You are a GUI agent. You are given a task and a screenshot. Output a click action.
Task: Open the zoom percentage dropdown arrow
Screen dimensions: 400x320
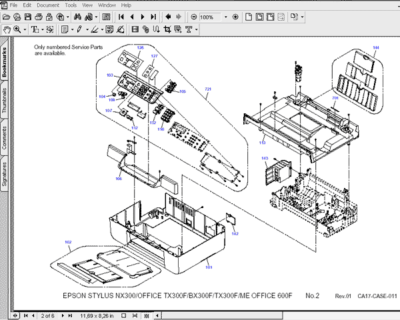pos(226,17)
